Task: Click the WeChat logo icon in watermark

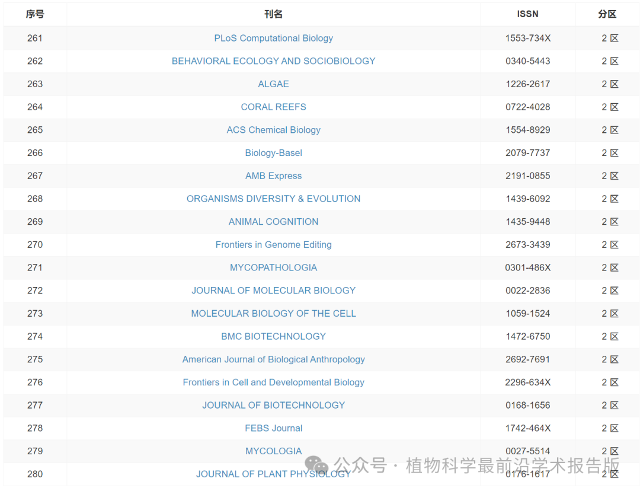Action: pos(316,466)
